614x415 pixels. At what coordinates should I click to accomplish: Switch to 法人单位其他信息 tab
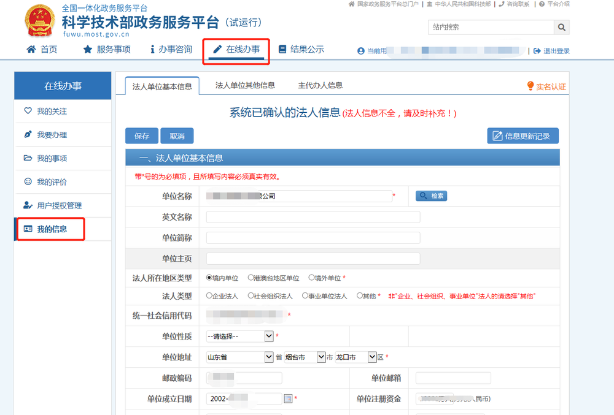(245, 85)
